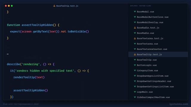Click the Vue icon beside DropdownAppsListItem.vue
The image size is (191, 107).
click(x=135, y=76)
